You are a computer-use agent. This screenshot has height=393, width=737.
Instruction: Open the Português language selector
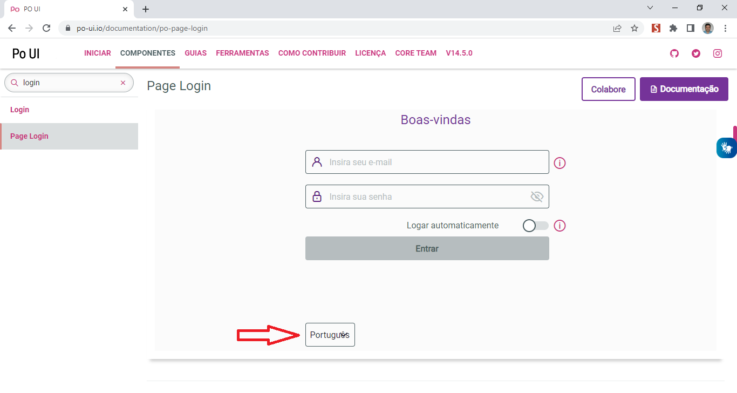(330, 335)
